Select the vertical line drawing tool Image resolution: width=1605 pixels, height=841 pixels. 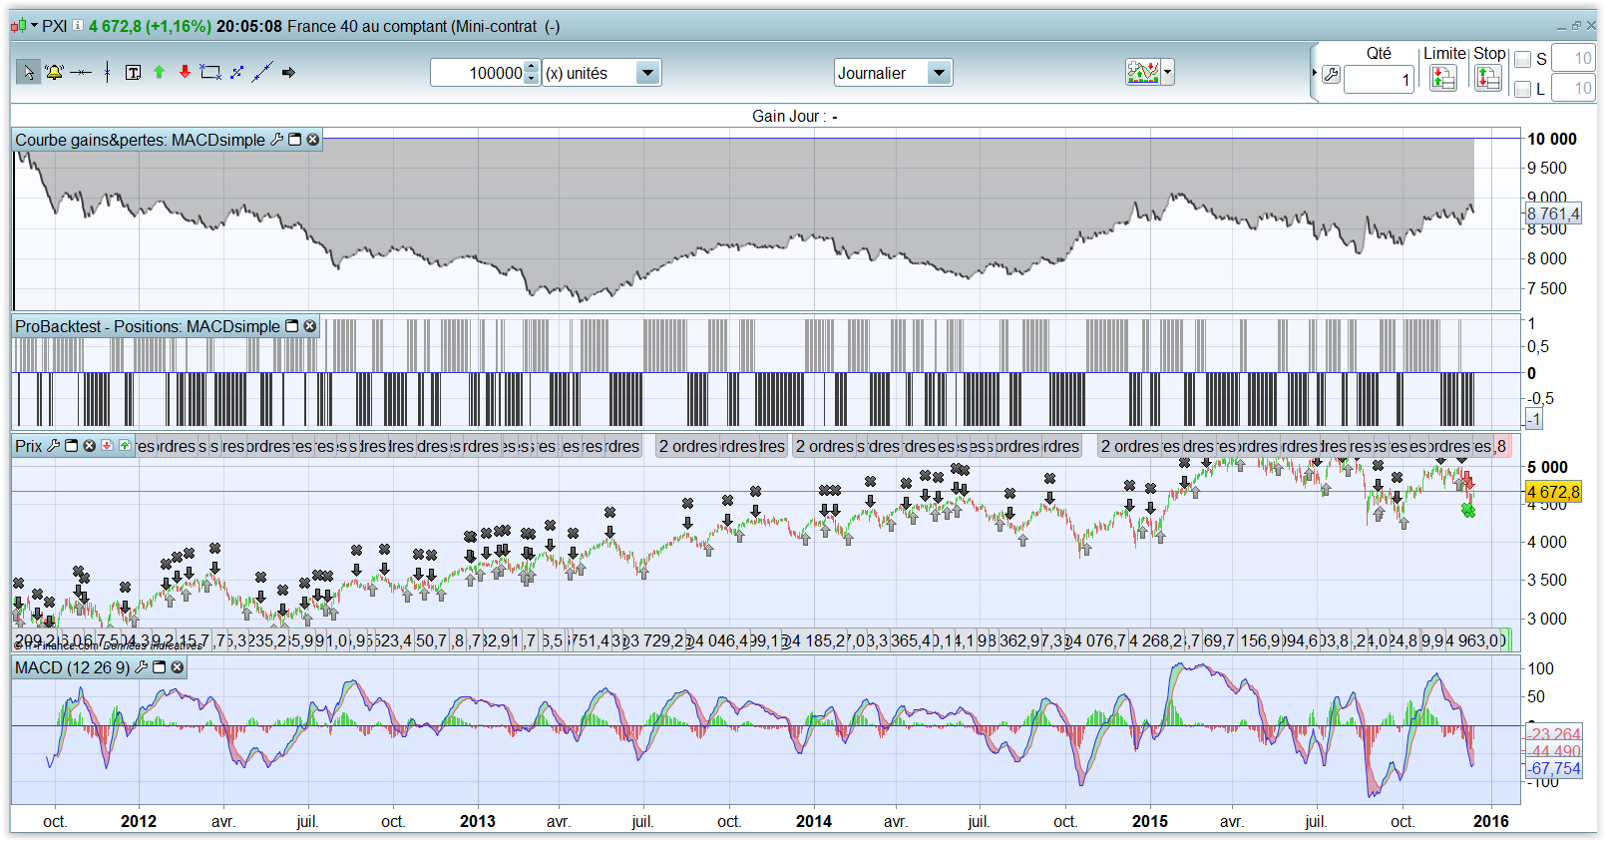tap(107, 72)
